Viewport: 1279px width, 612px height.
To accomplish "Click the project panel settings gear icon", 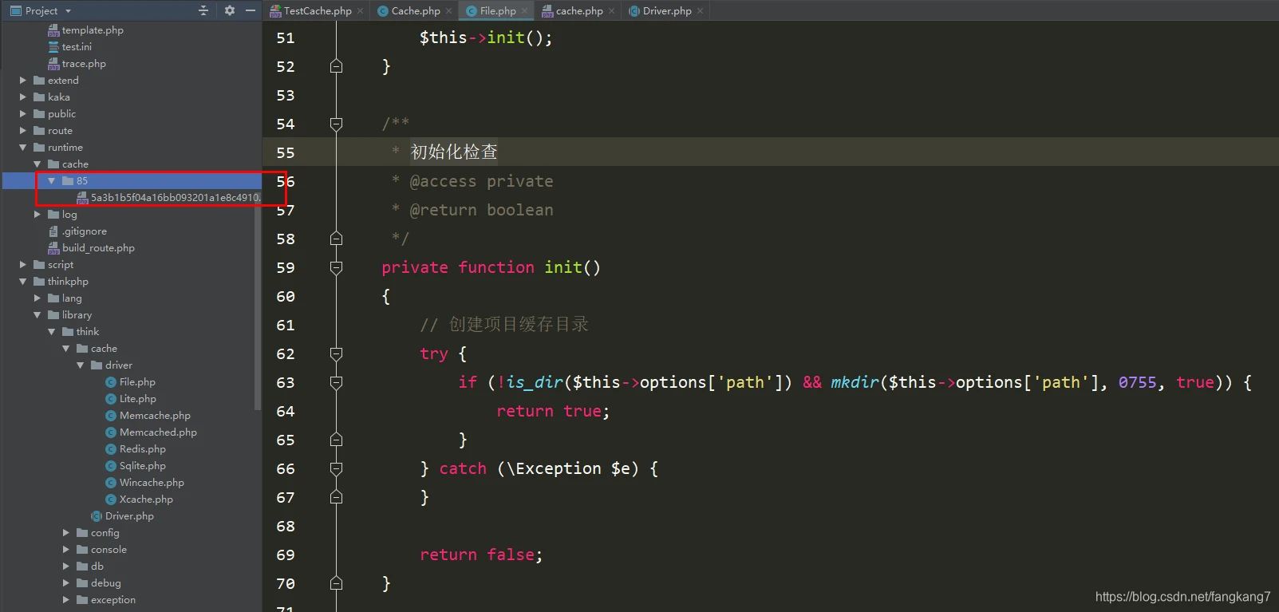I will pos(230,10).
